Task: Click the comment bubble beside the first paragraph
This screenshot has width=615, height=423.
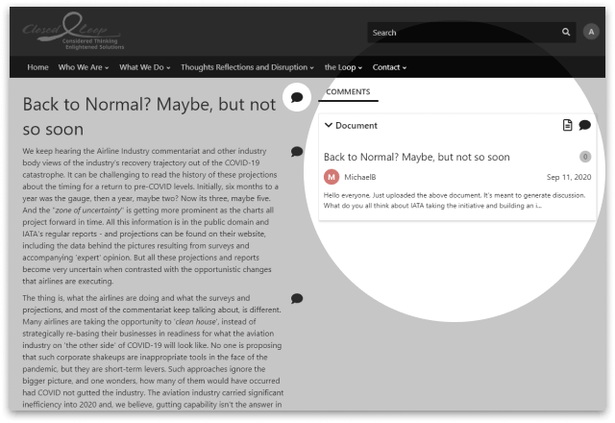Action: [x=297, y=152]
